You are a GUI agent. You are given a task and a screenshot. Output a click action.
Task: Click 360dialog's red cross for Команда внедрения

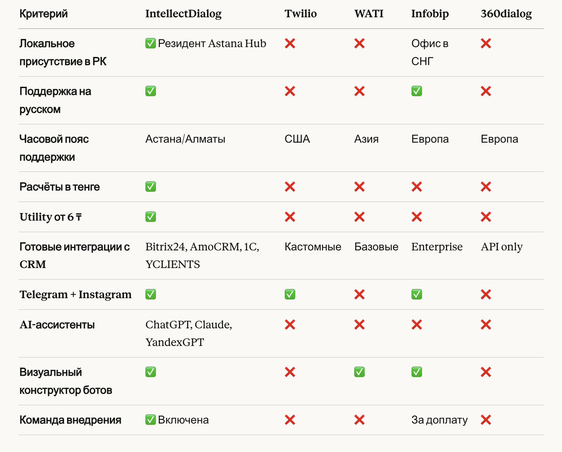[x=486, y=420]
